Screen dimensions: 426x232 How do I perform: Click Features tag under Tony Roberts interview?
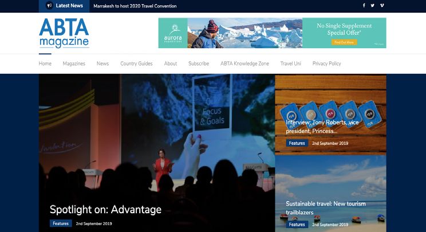click(x=297, y=143)
